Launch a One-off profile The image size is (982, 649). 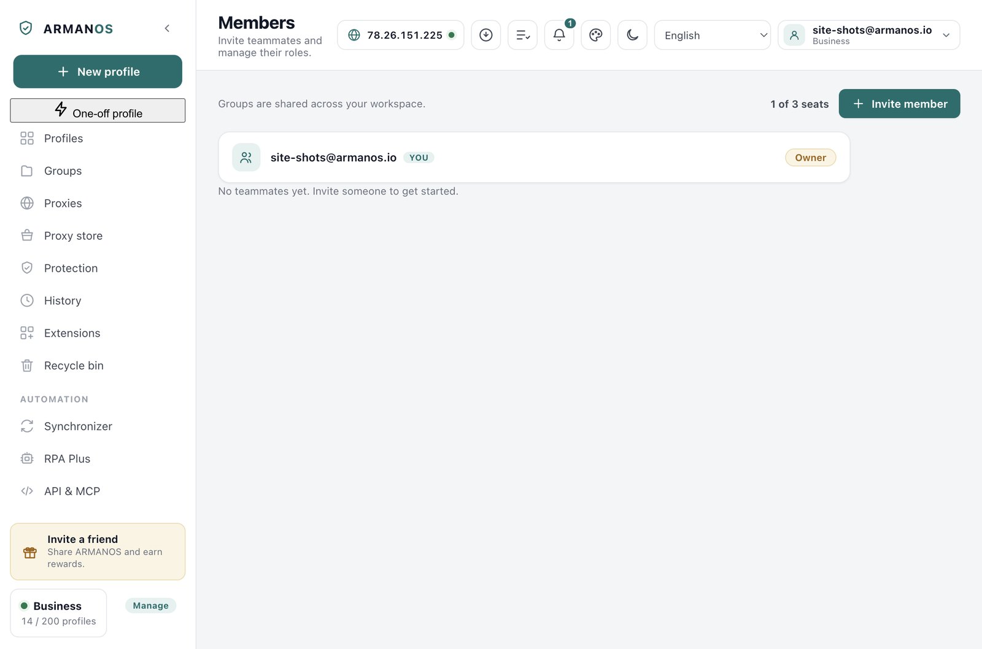click(98, 110)
